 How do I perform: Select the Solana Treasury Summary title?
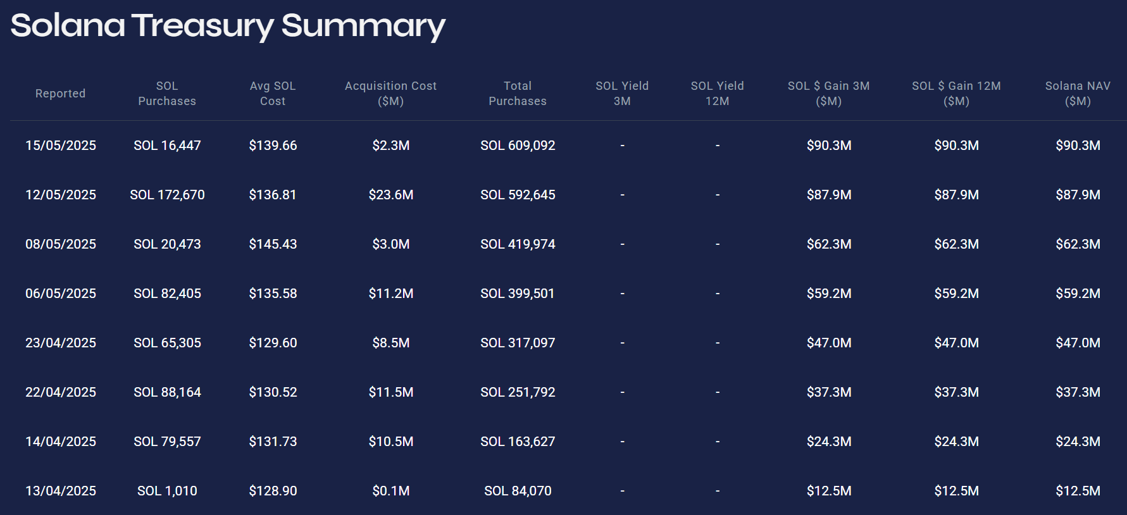pos(228,26)
